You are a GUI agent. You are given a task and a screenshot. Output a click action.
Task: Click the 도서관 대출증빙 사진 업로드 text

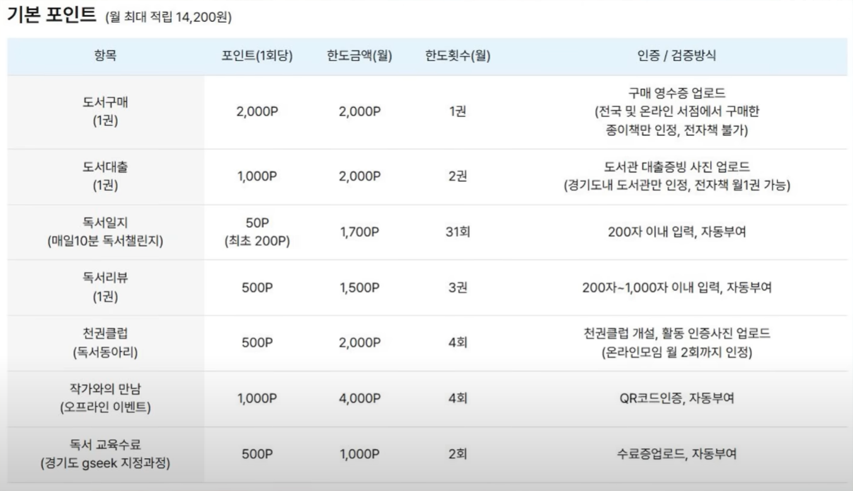[x=677, y=167]
